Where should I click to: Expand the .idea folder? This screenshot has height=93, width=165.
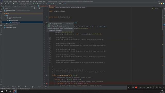5,12
